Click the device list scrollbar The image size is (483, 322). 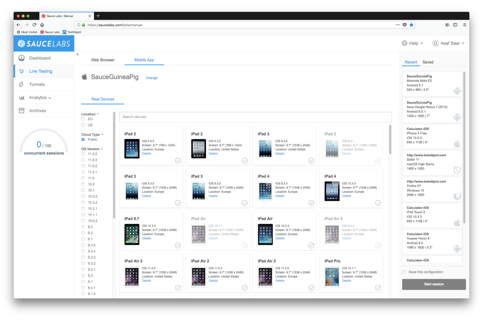coord(390,140)
